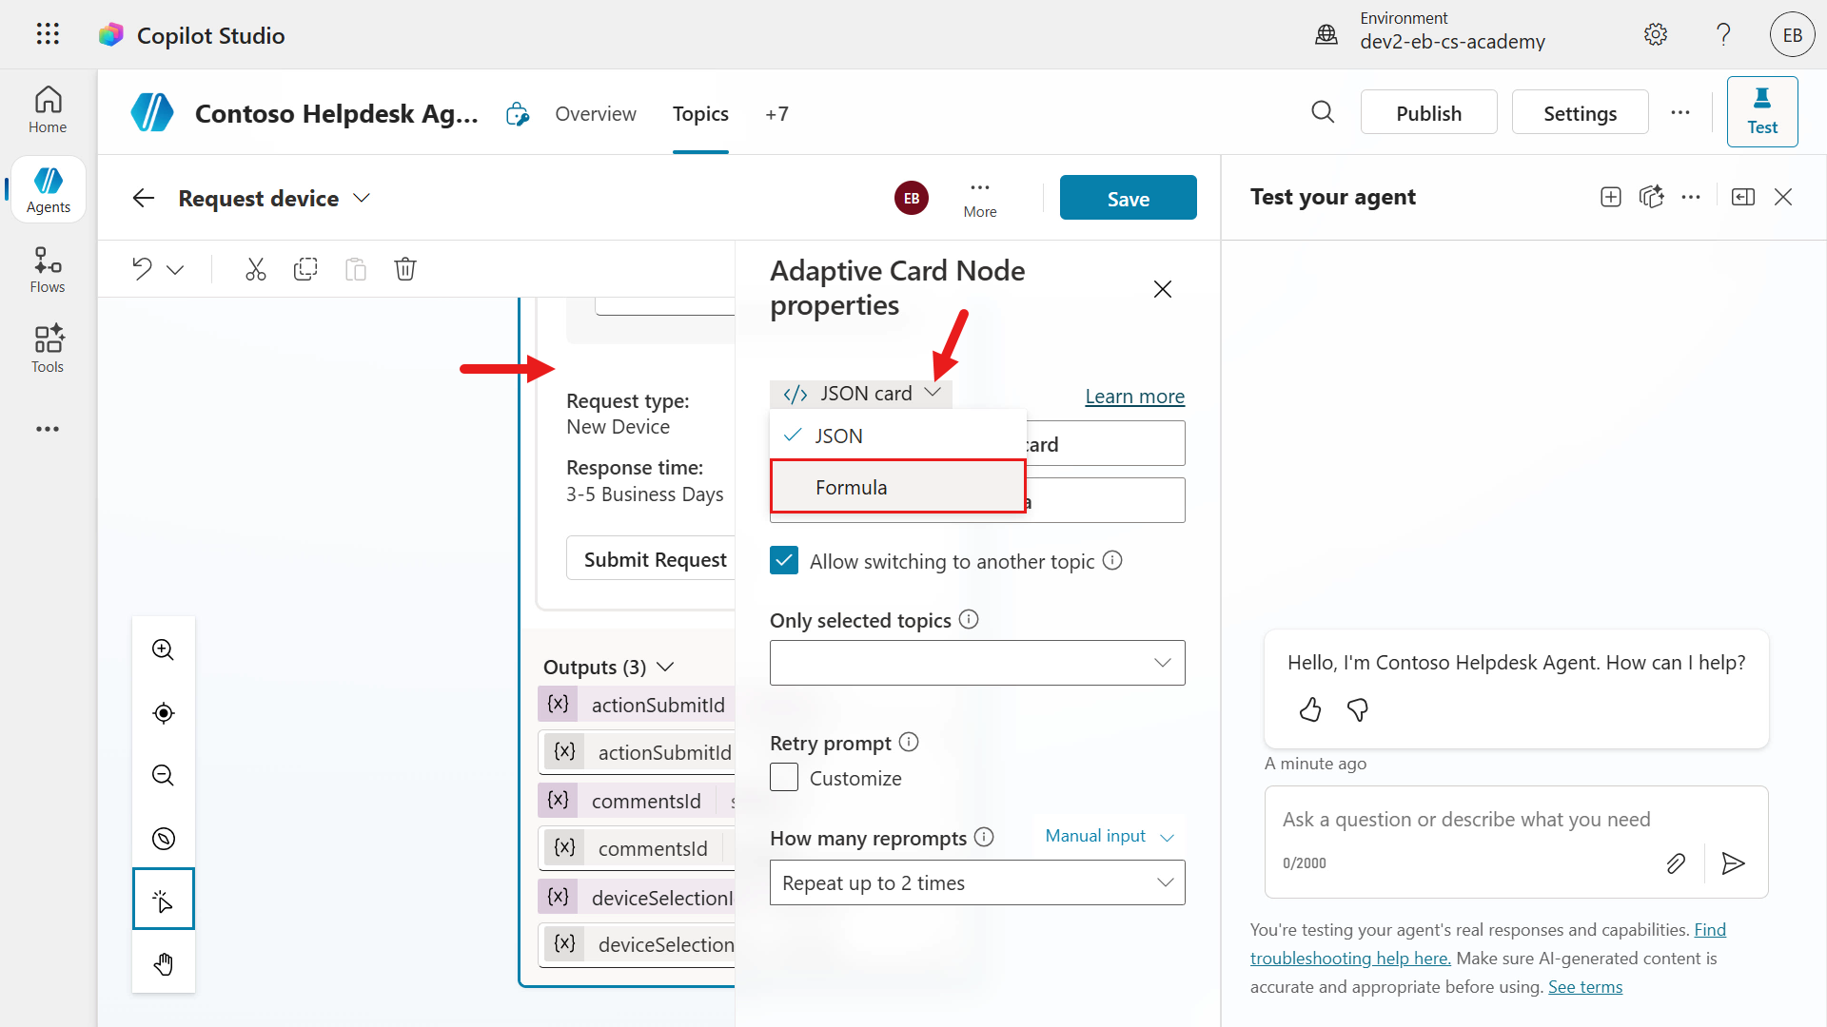Viewport: 1827px width, 1027px height.
Task: Click the undo arrow icon
Action: pyautogui.click(x=143, y=269)
